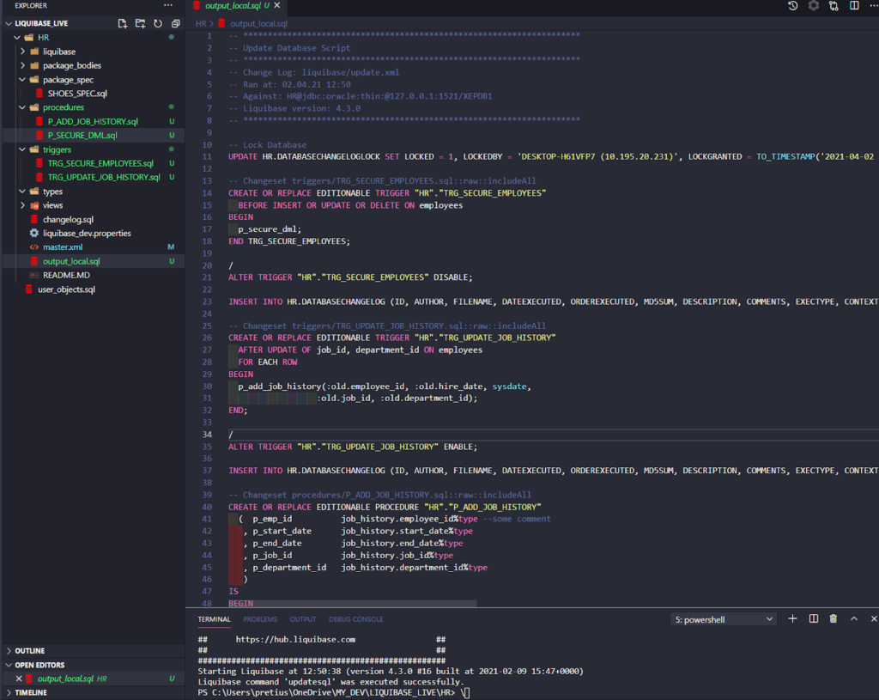Open the powershell terminal selector dropdown
Image resolution: width=879 pixels, height=700 pixels.
(723, 619)
